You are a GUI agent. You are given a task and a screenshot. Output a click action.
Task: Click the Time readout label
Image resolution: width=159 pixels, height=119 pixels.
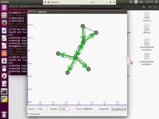pos(84,109)
